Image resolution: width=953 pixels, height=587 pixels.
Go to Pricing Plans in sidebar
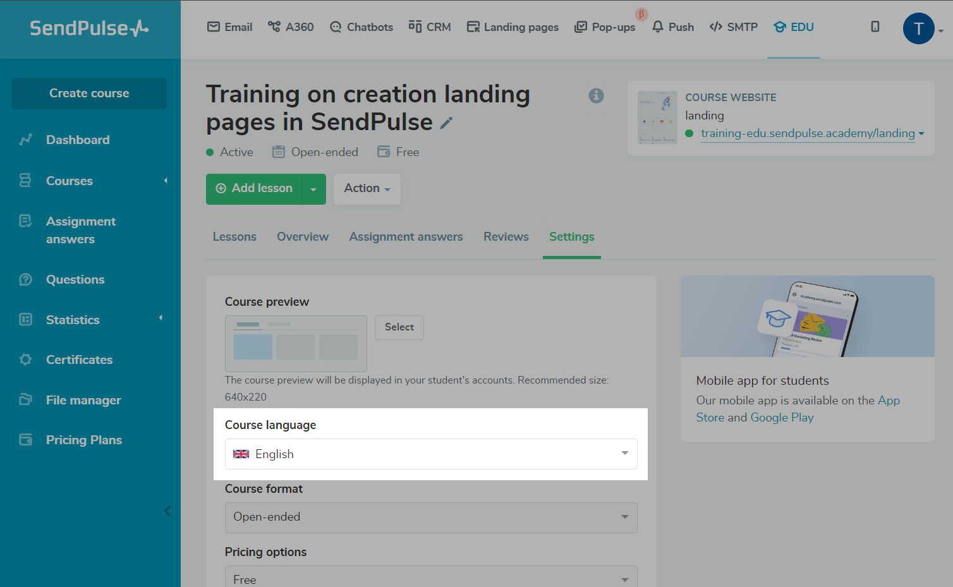tap(83, 440)
